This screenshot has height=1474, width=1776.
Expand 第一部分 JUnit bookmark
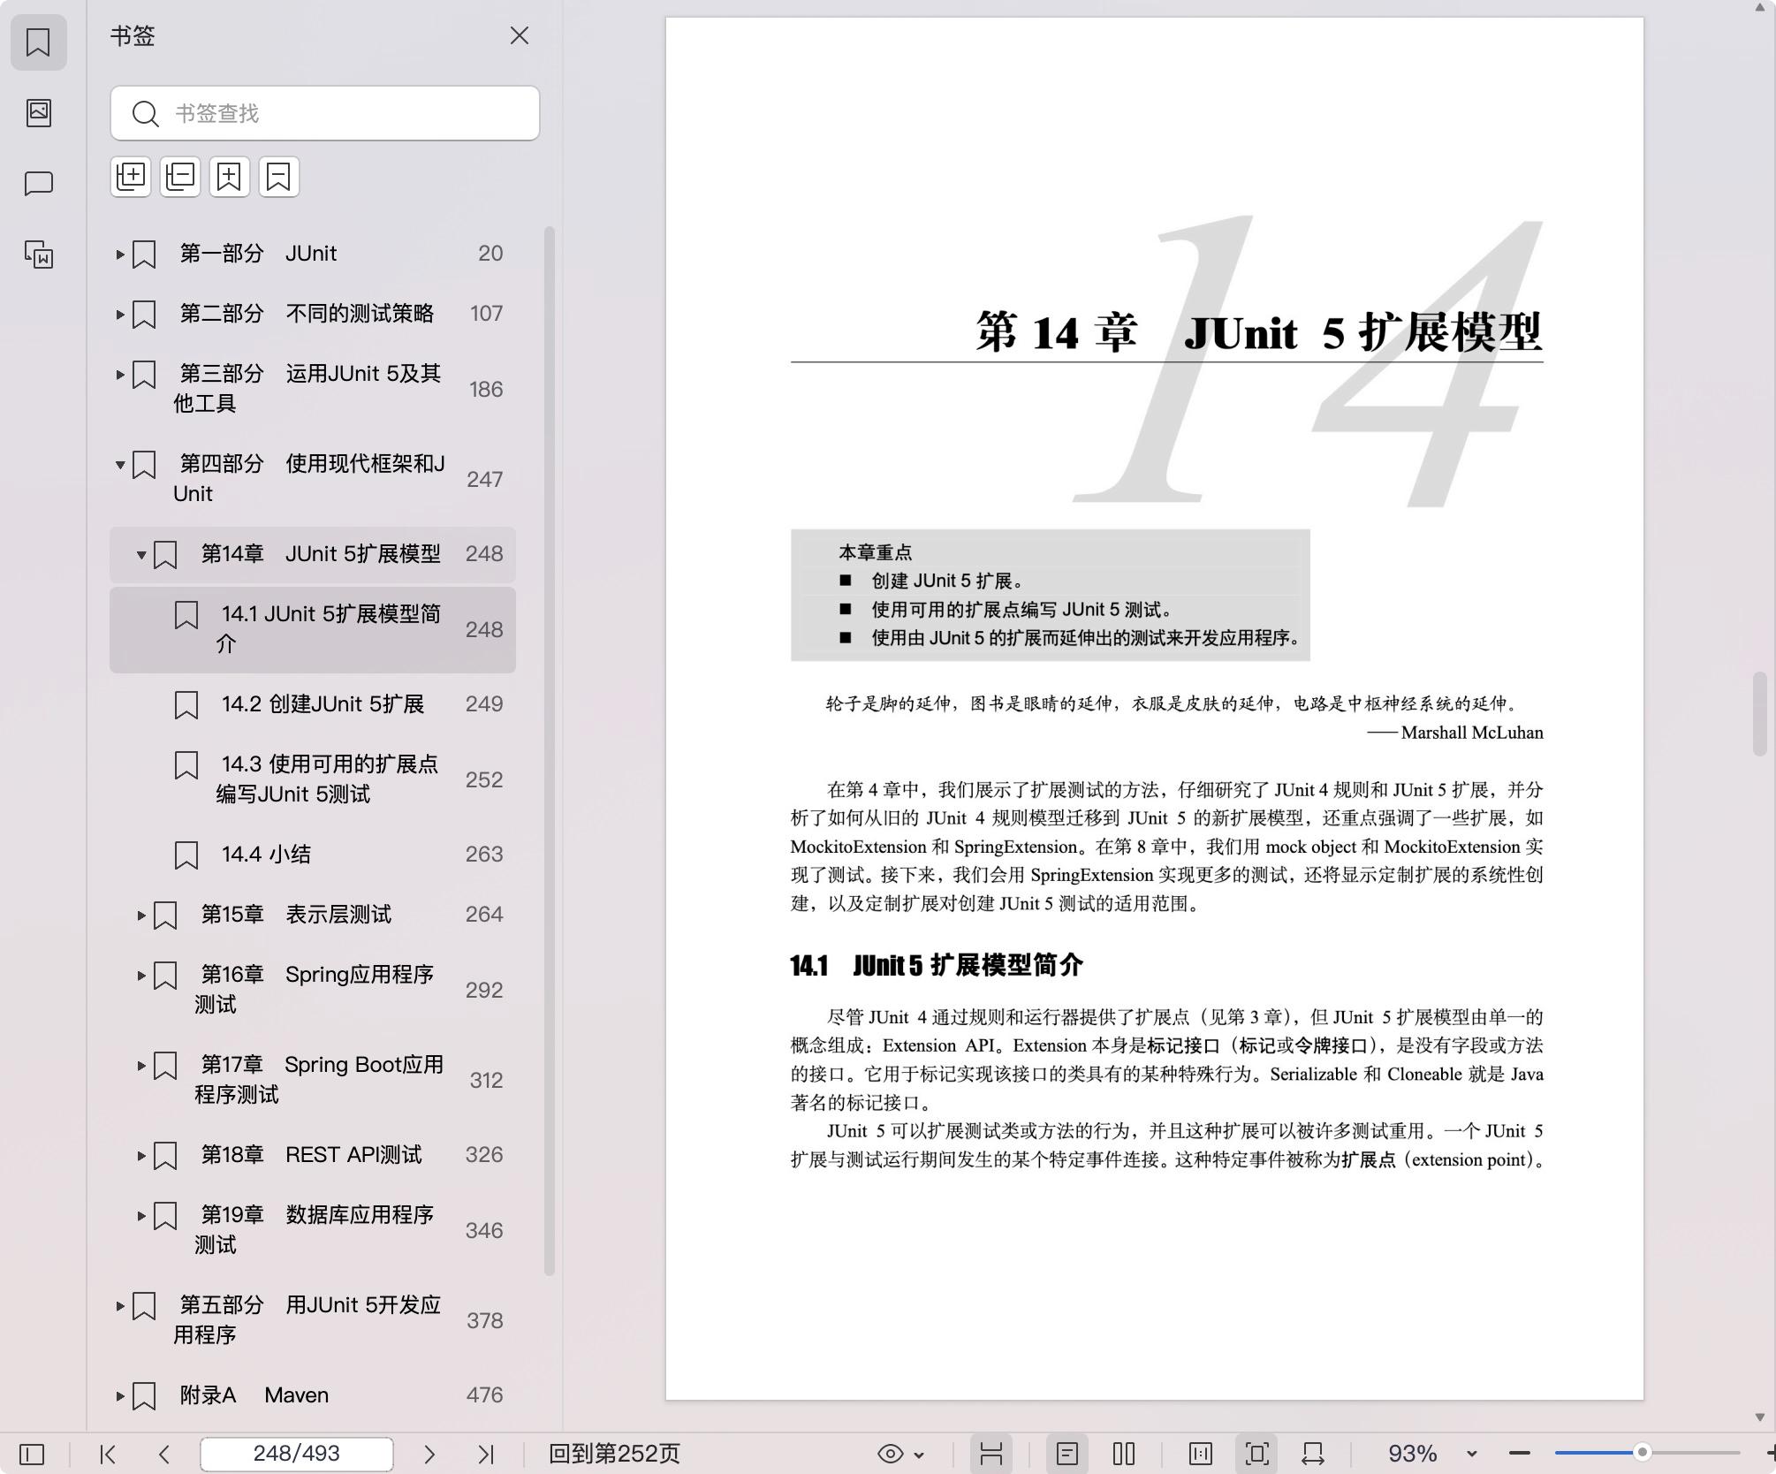click(x=120, y=255)
